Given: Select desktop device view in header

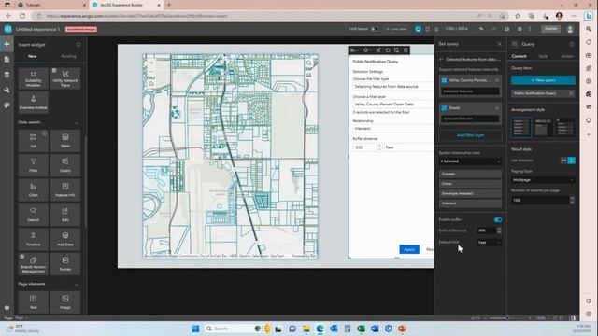Looking at the screenshot, I should coord(418,29).
